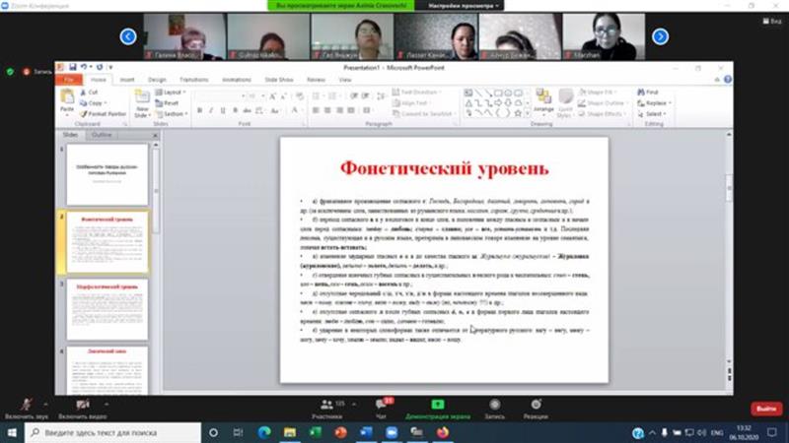Expand the Layout dropdown
789x443 pixels.
click(x=174, y=92)
